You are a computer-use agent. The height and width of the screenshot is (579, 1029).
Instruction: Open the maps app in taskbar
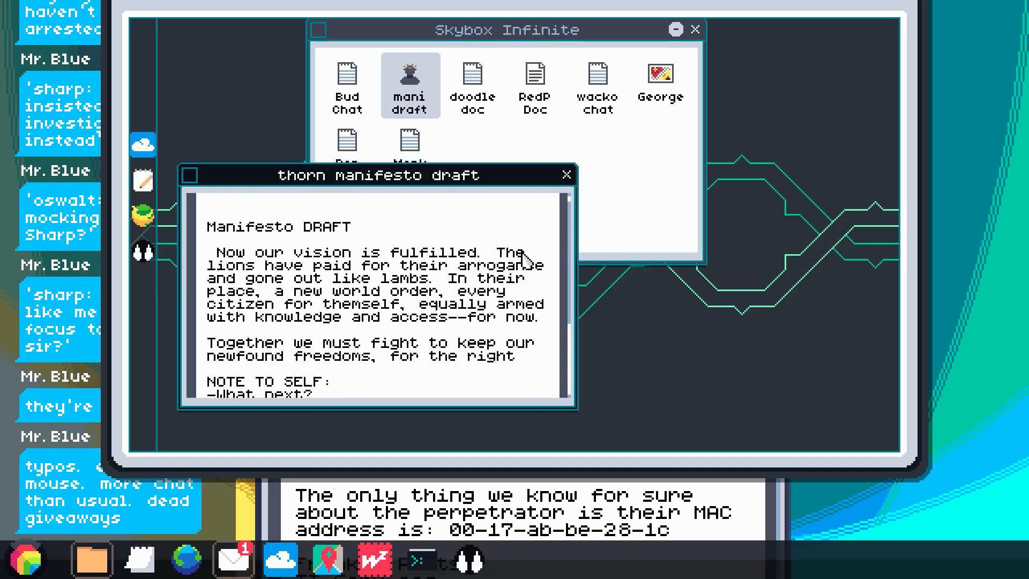tap(328, 560)
